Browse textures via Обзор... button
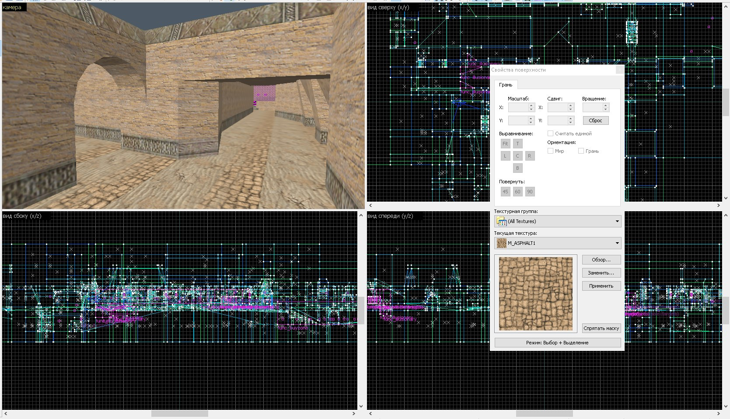 coord(601,259)
